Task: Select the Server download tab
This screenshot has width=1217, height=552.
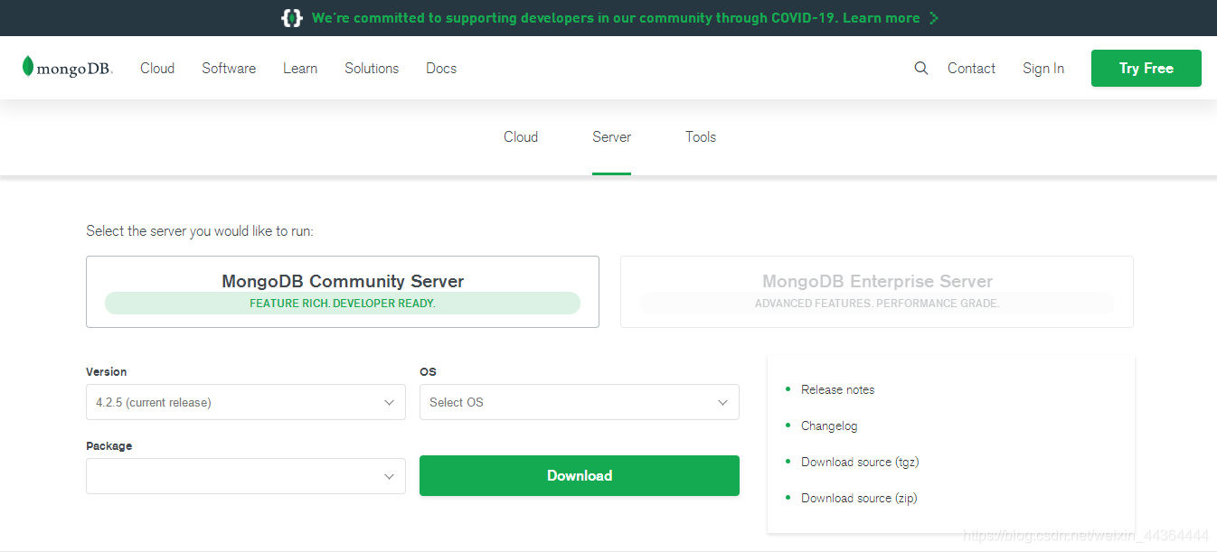Action: pyautogui.click(x=612, y=137)
